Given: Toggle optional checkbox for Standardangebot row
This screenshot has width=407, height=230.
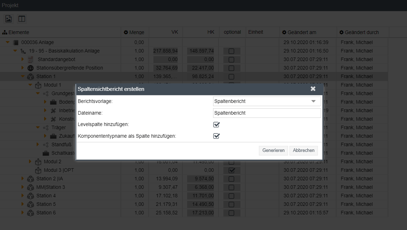Looking at the screenshot, I should coord(231,60).
